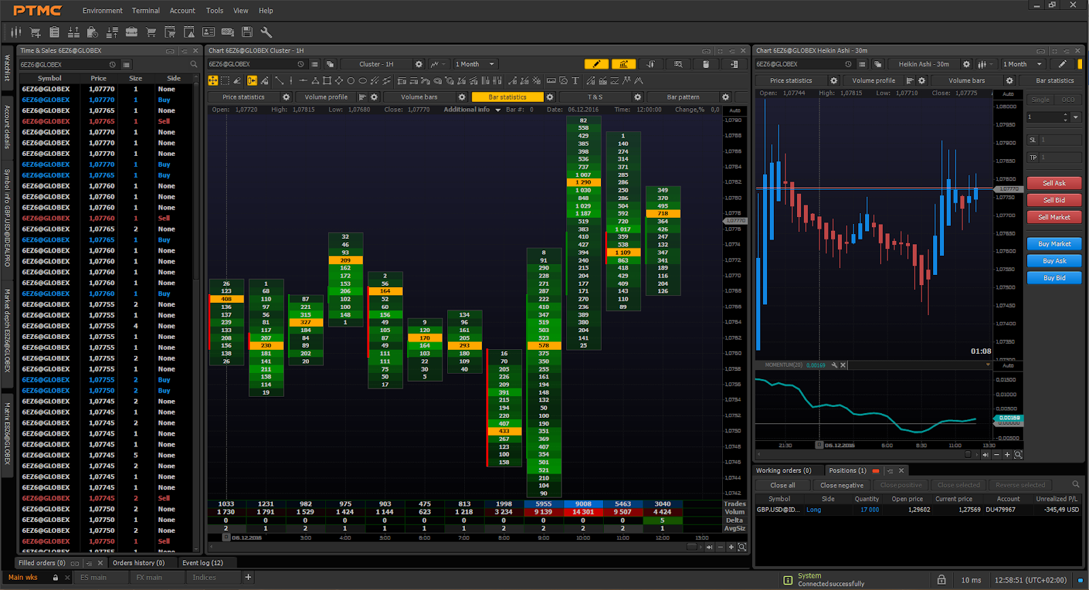Click the link icon in Time & Sales header
1089x590 pixels.
(x=170, y=50)
